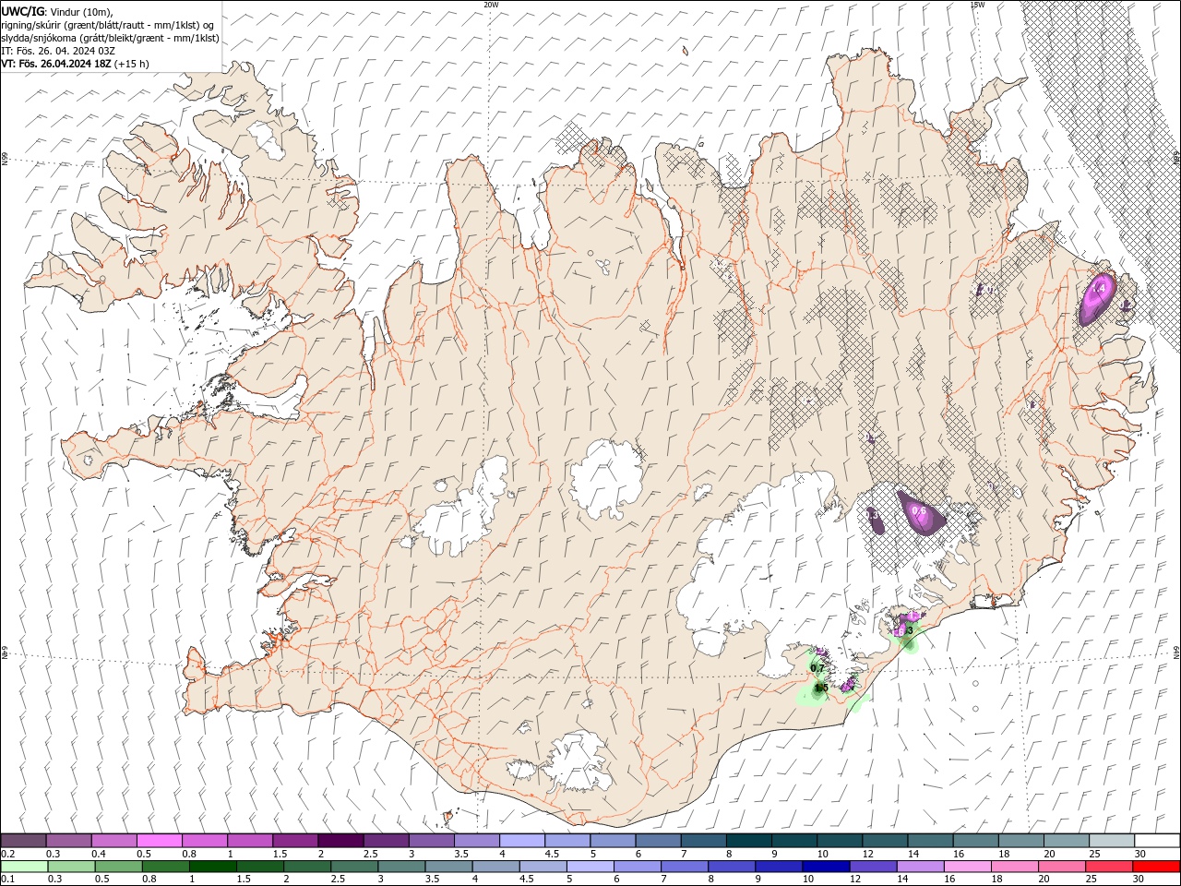The image size is (1181, 886).
Task: Select the darkest purple snow swatch between 2 and 2.5
Action: pos(340,841)
